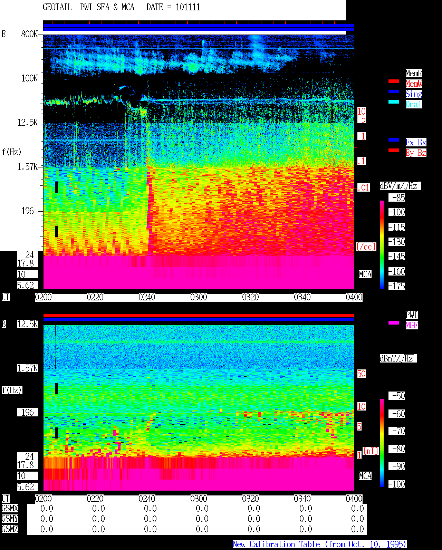Viewport: 442px width, 550px height.
Task: Select the "-130" color scale value
Action: point(397,242)
